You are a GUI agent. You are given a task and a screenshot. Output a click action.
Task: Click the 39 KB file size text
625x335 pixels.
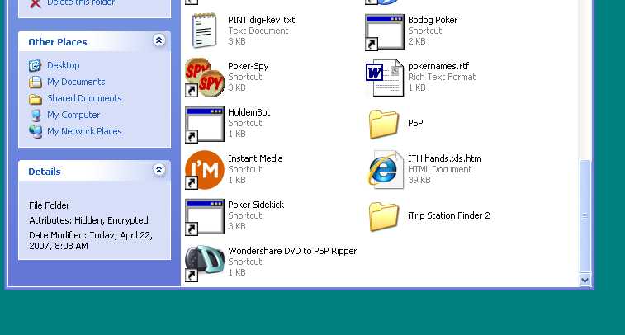tap(419, 180)
